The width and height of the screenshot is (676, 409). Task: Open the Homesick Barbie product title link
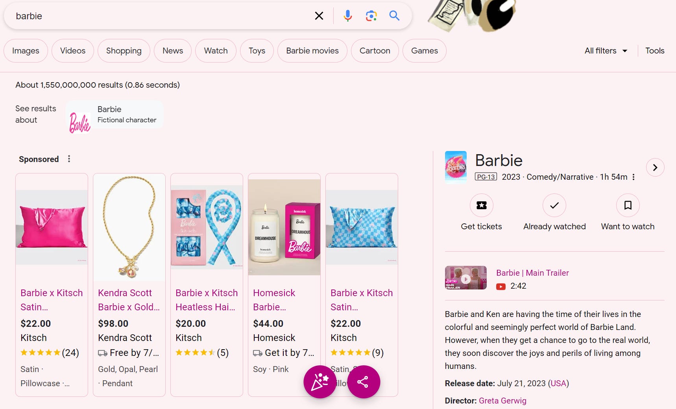pos(274,300)
